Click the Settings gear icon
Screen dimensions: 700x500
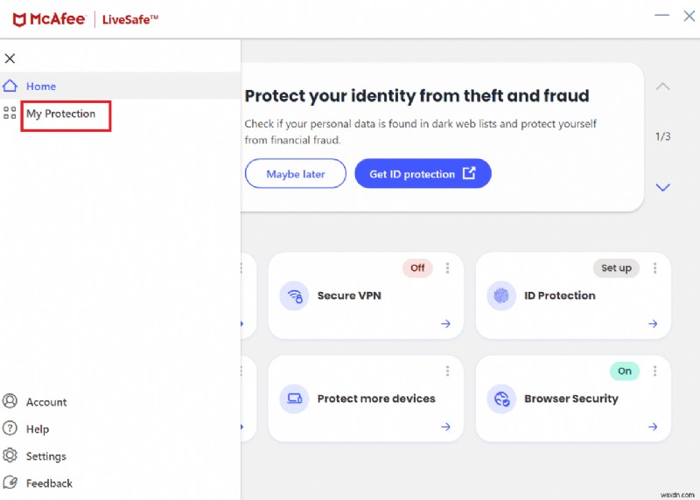pos(10,455)
